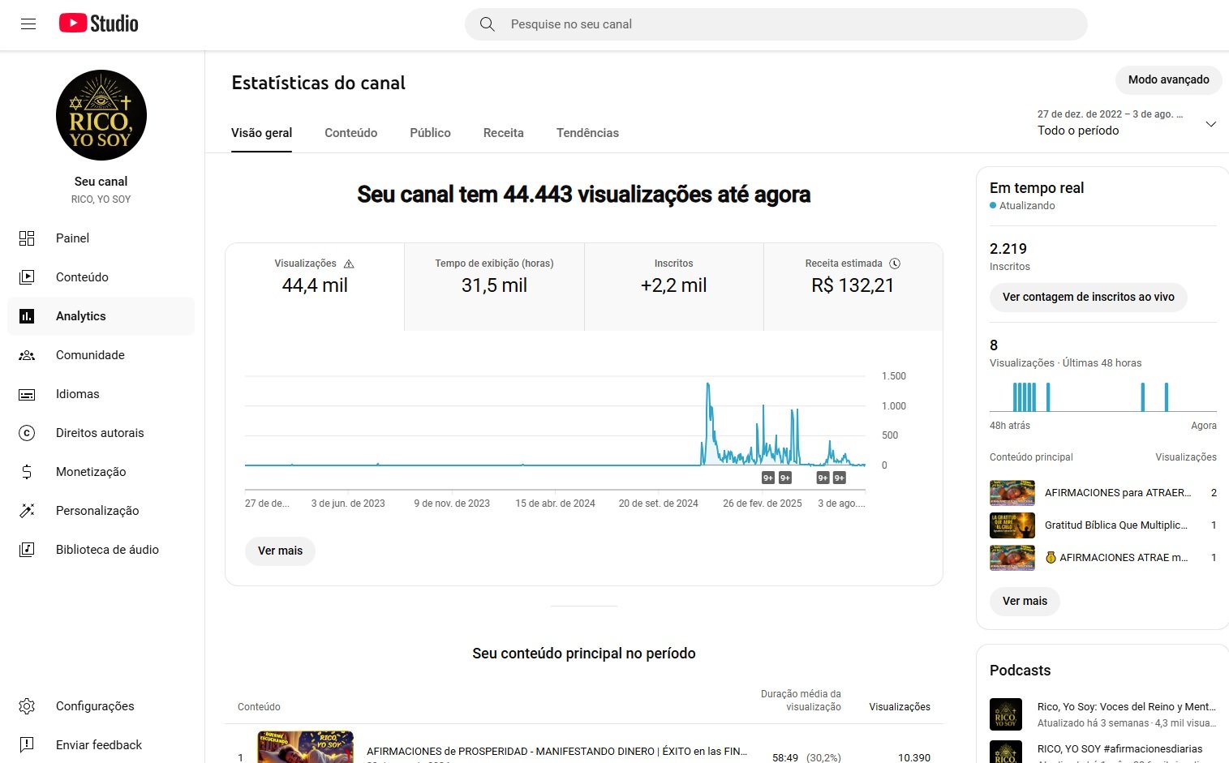Click the last 48 hours views bar chart
Screen dimensions: 1229x763
[1102, 397]
